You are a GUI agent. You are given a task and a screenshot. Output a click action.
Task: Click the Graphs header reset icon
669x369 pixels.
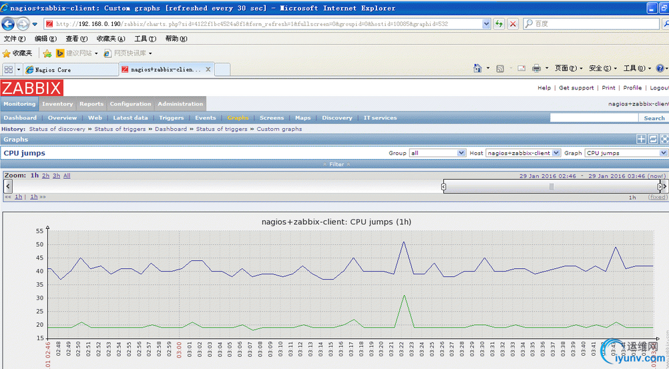653,139
